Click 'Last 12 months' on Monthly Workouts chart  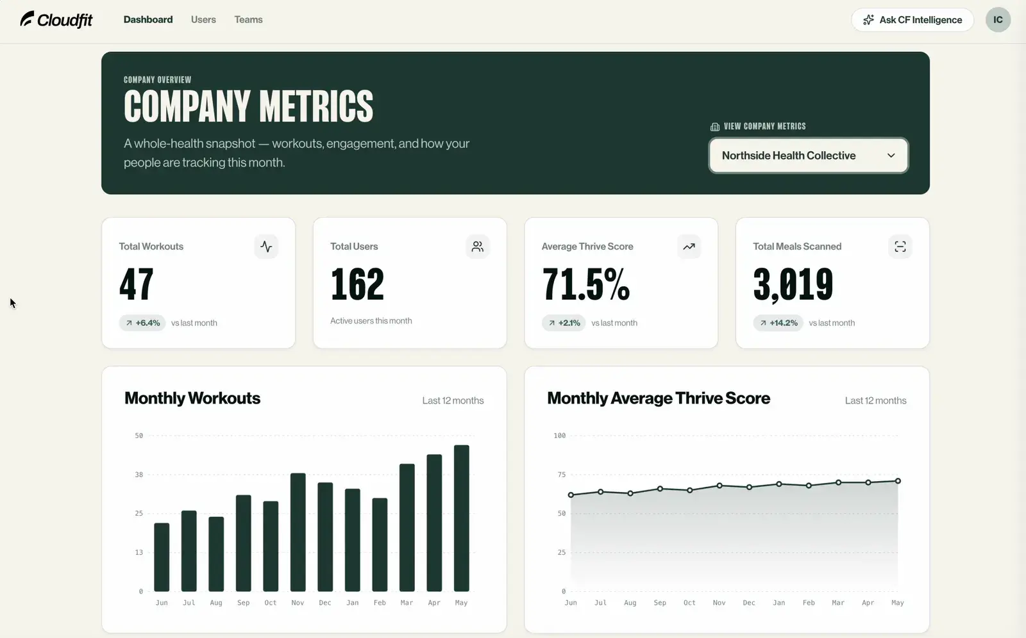(x=453, y=400)
